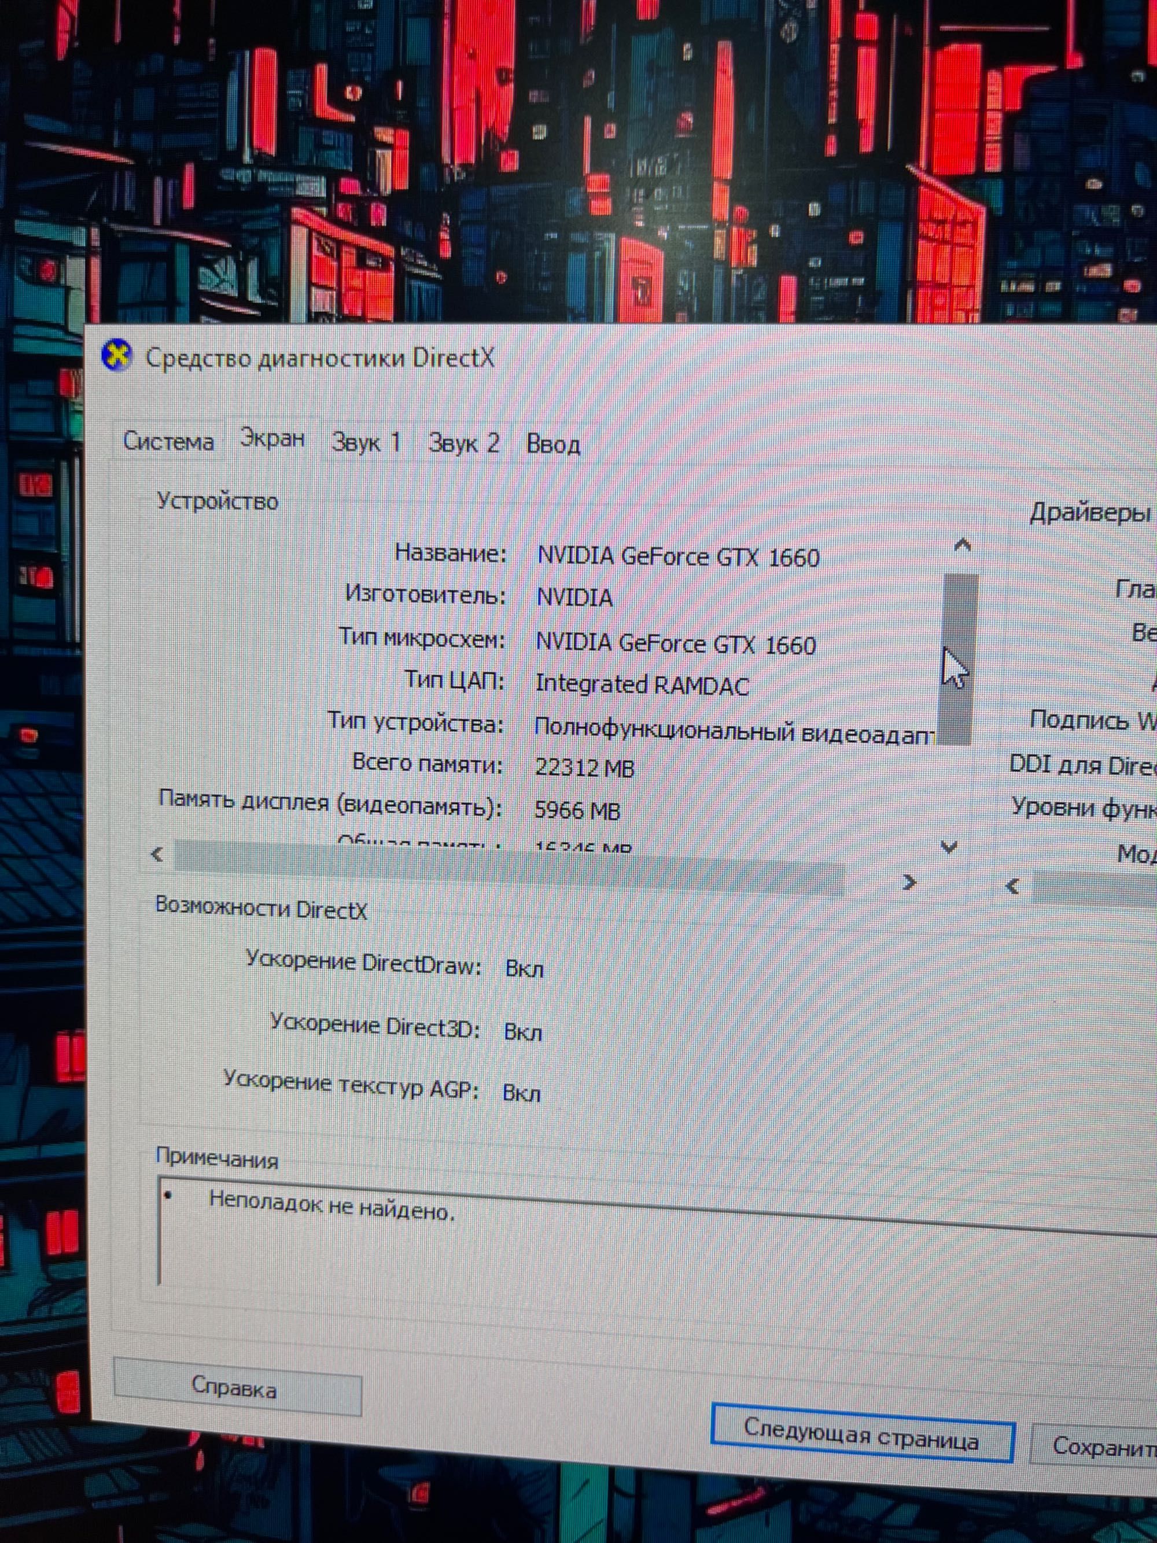Go to the Ввод tab
The height and width of the screenshot is (1543, 1157).
click(553, 444)
